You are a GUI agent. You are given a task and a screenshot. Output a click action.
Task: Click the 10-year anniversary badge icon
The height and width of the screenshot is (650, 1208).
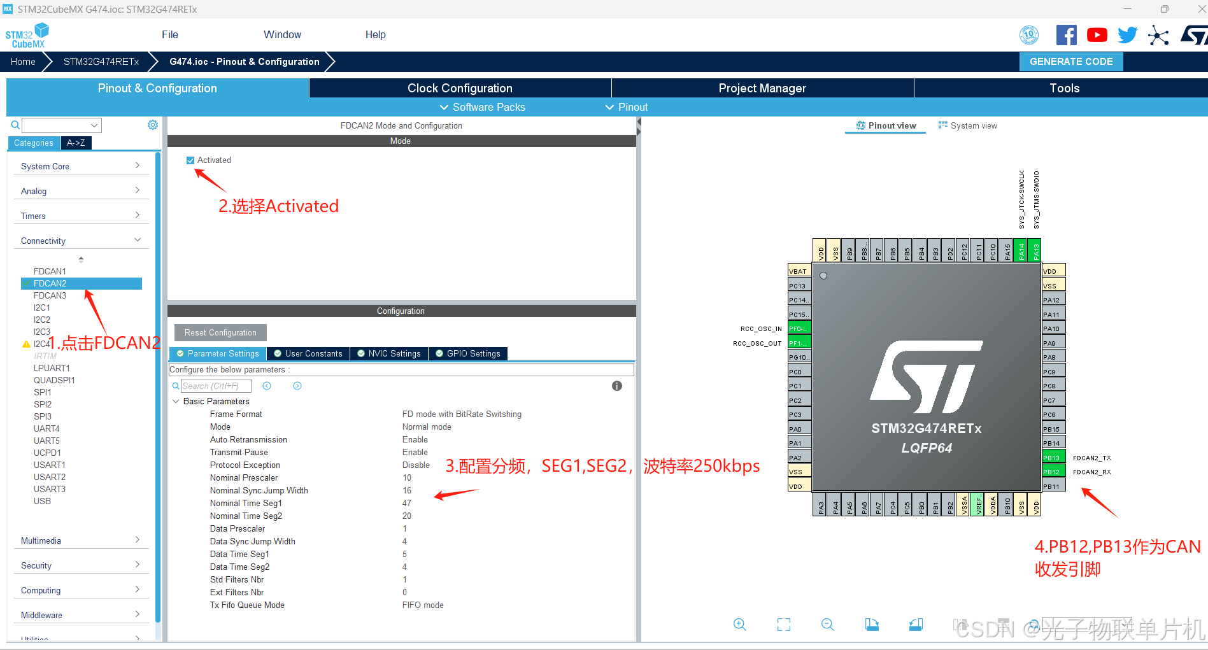pyautogui.click(x=1029, y=35)
